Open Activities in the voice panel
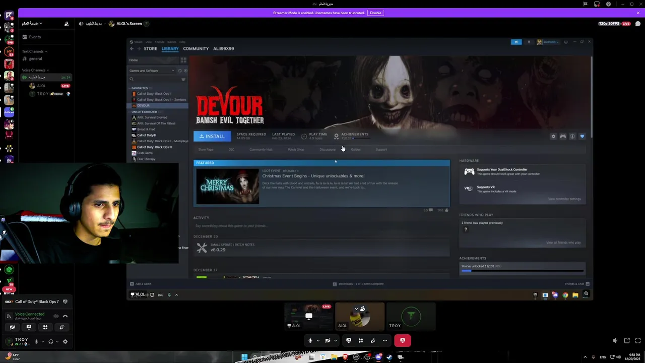 point(45,327)
